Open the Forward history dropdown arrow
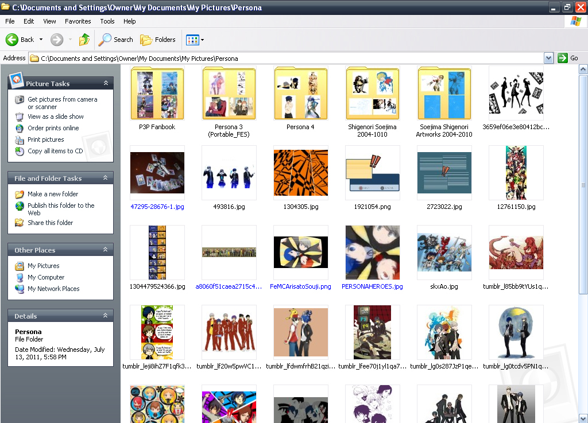The width and height of the screenshot is (588, 423). point(70,40)
